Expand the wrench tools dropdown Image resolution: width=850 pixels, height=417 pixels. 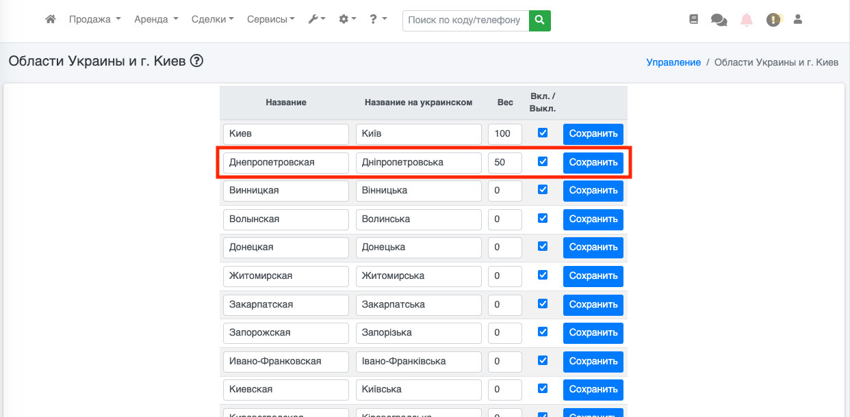coord(316,20)
